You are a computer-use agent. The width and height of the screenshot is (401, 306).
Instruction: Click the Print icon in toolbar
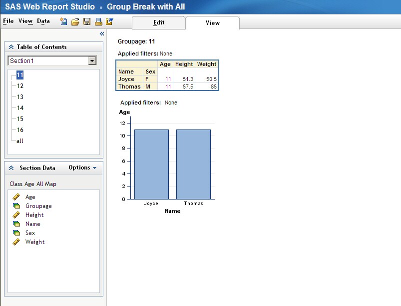click(98, 21)
